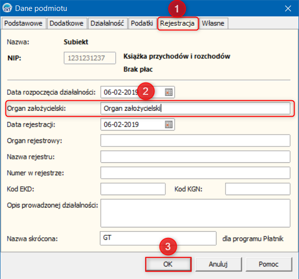Viewport: 299px width, 279px height.
Task: Close the Dane podmiotu dialog
Action: 288,8
